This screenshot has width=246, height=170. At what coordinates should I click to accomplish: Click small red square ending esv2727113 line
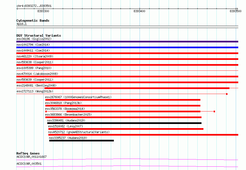pyautogui.click(x=227, y=94)
